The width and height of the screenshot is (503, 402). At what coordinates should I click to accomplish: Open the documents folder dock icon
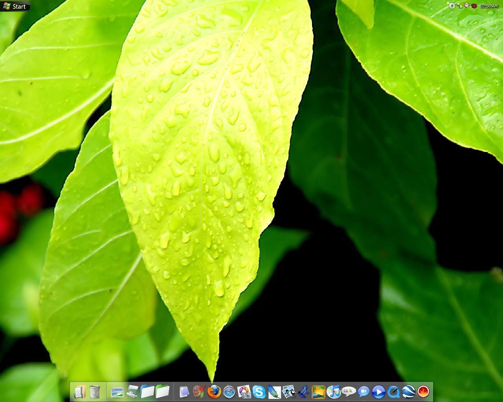[80, 391]
